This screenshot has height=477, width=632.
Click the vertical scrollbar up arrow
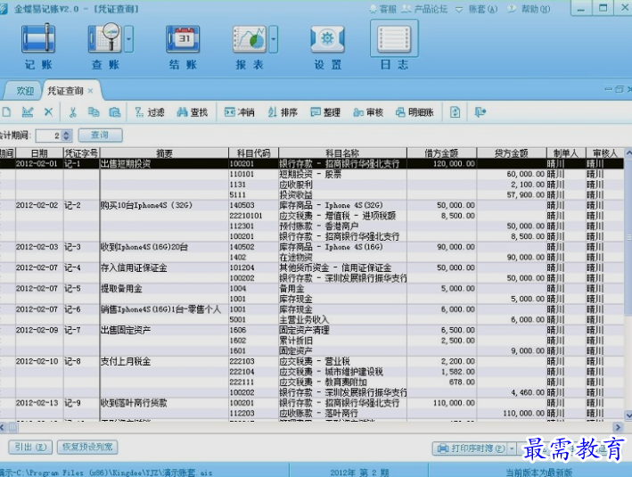pyautogui.click(x=628, y=152)
